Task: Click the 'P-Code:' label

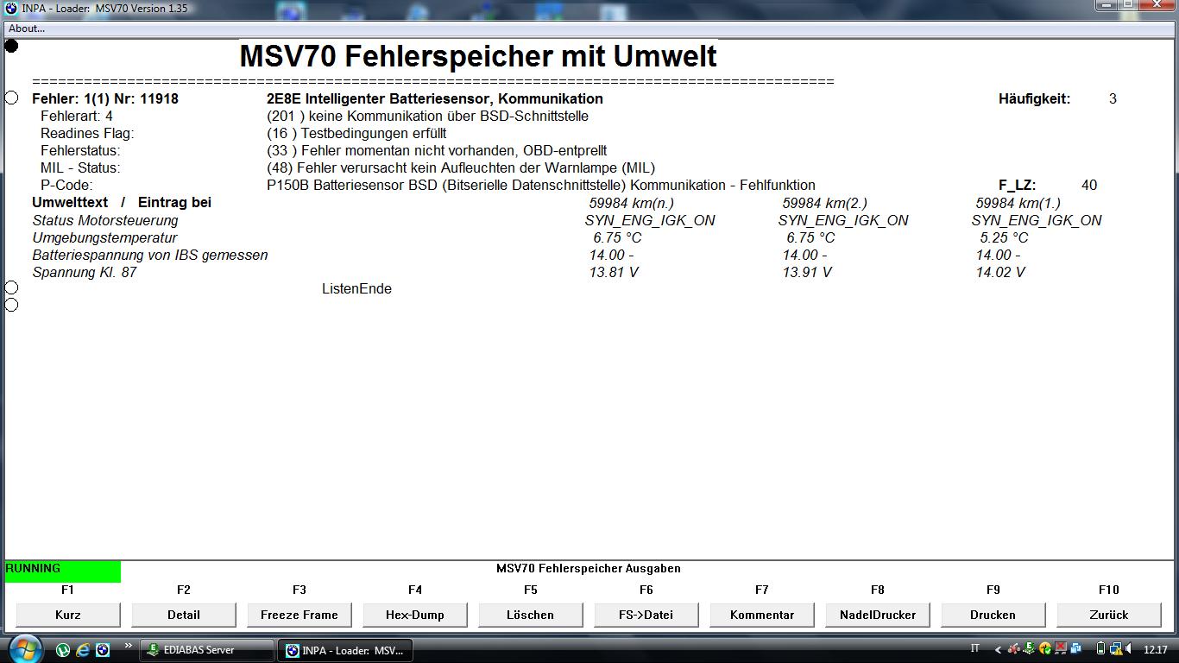Action: (x=66, y=186)
